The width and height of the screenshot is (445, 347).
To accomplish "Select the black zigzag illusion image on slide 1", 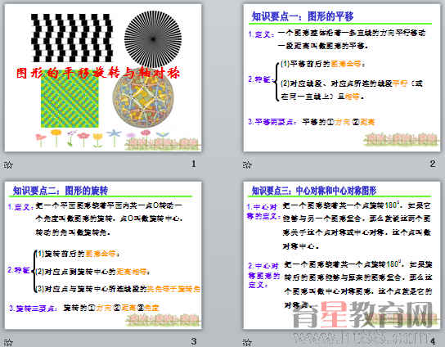I will point(72,38).
